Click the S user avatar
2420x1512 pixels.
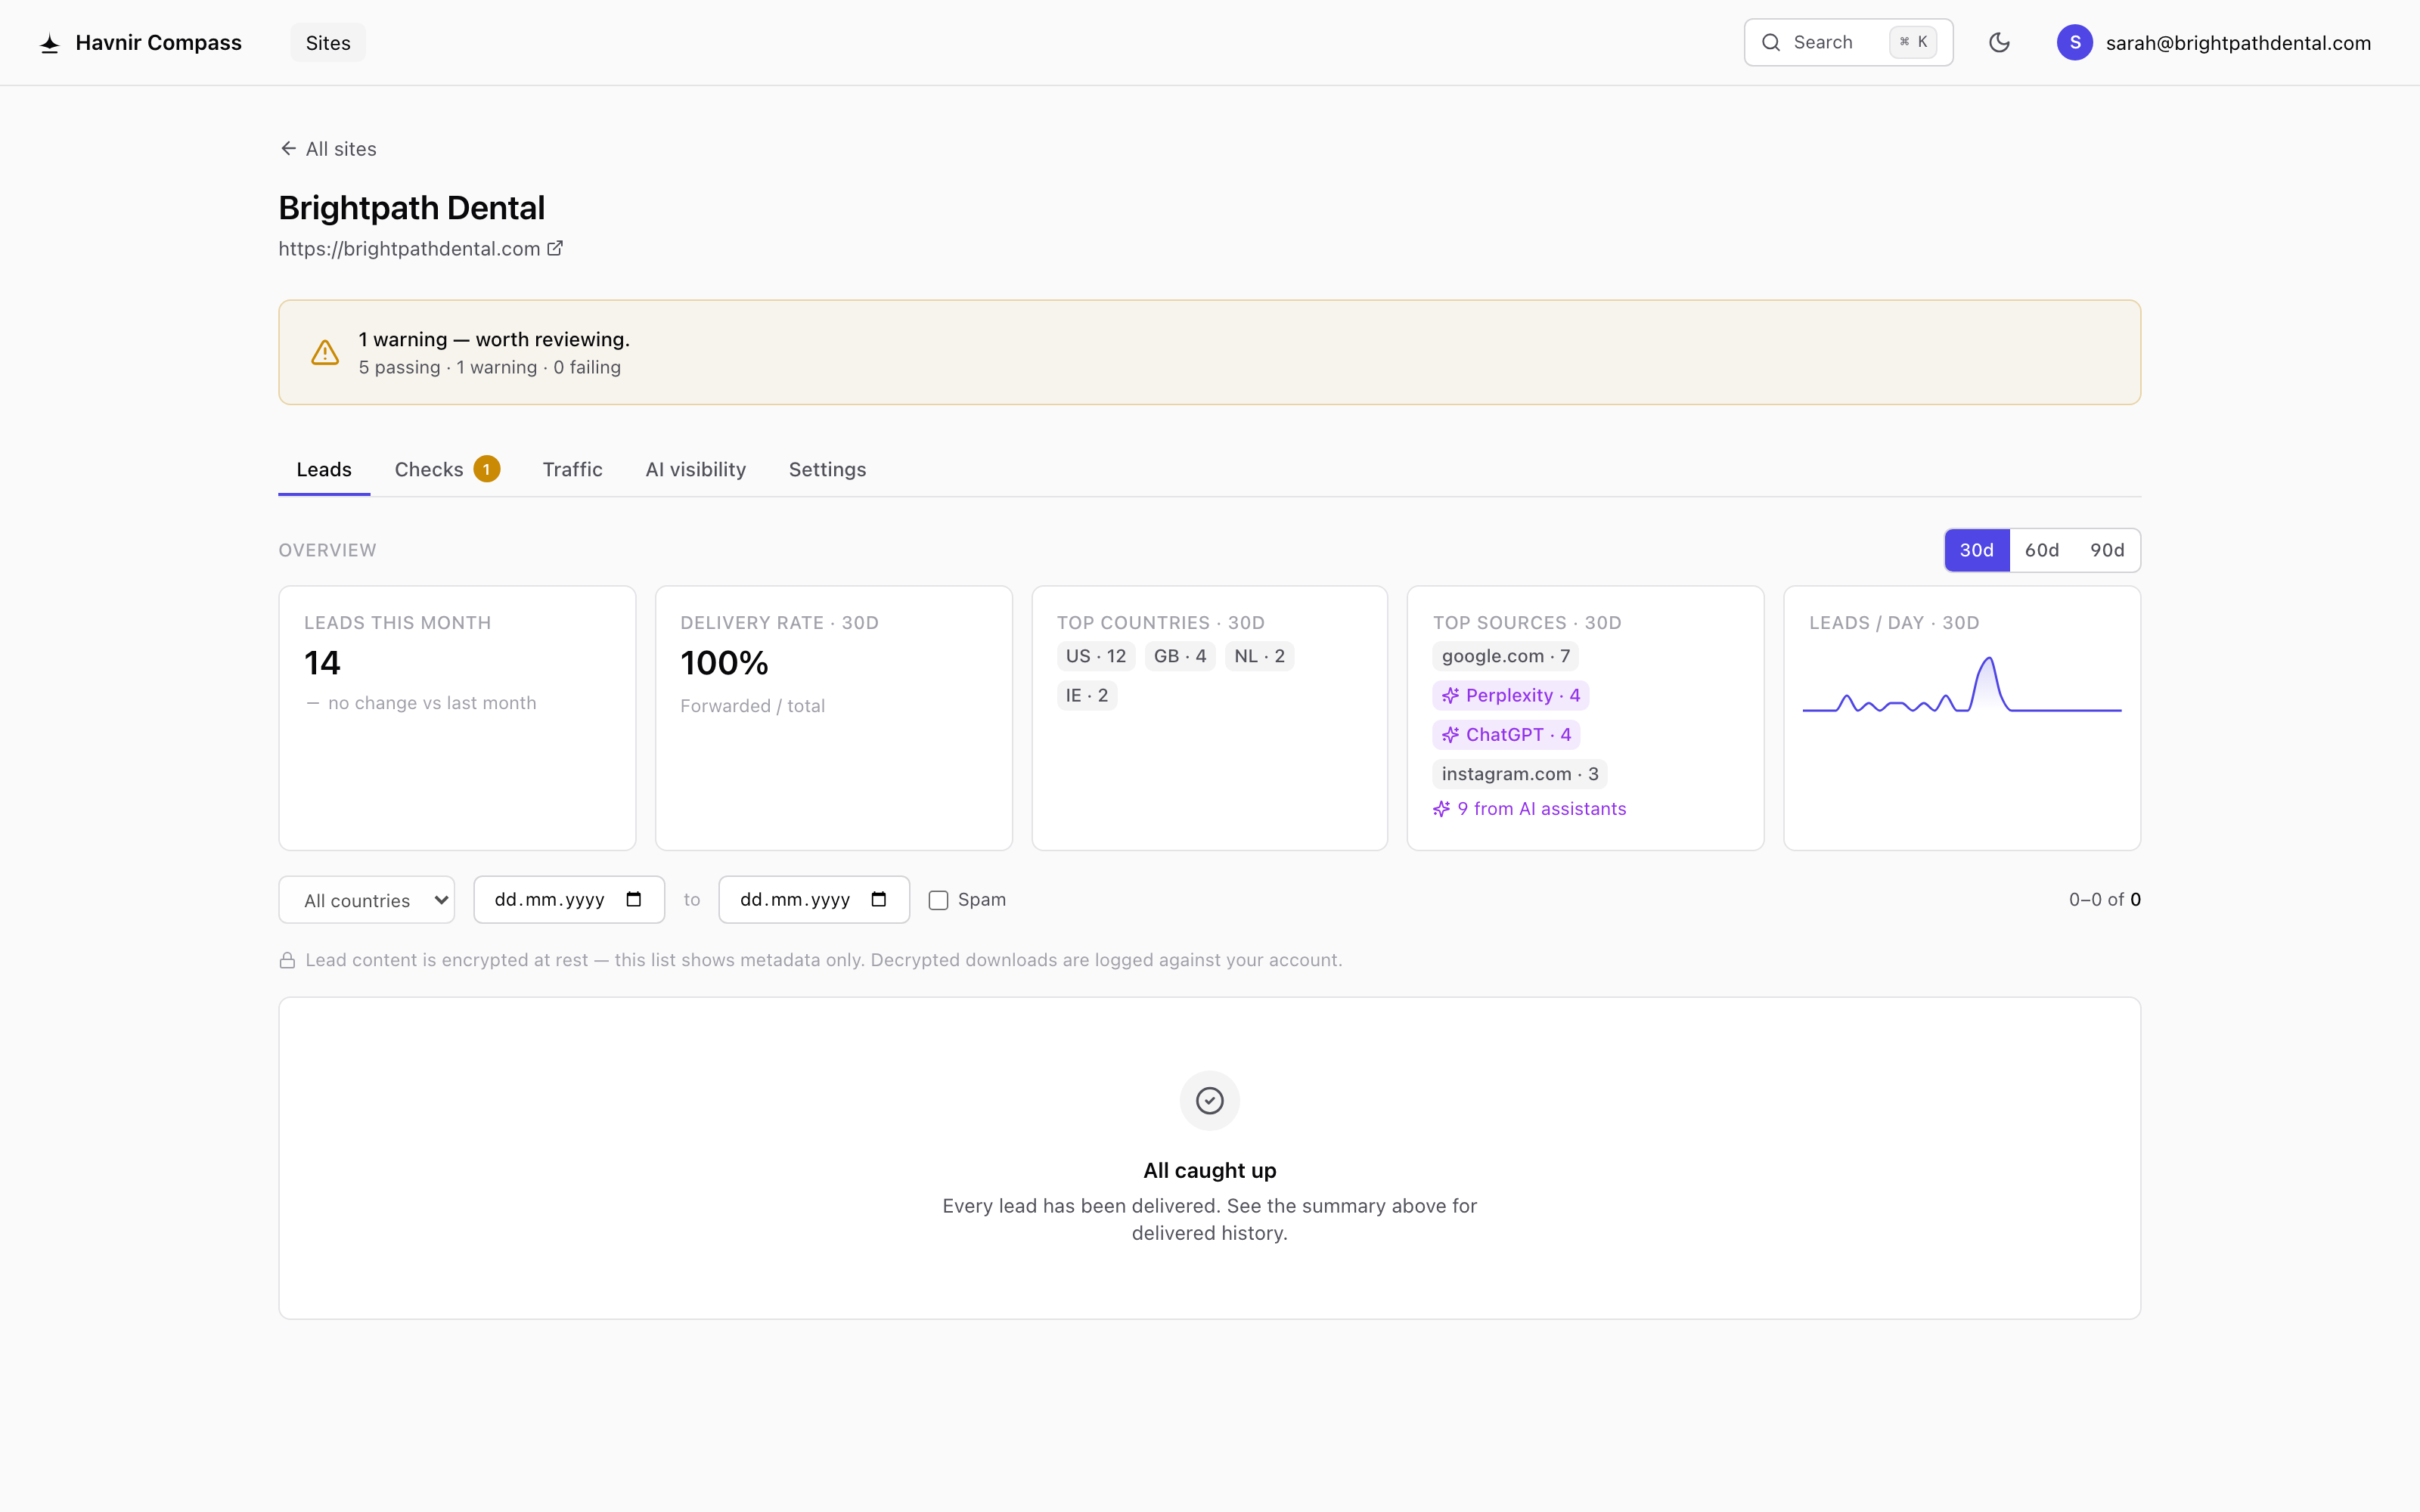coord(2075,42)
